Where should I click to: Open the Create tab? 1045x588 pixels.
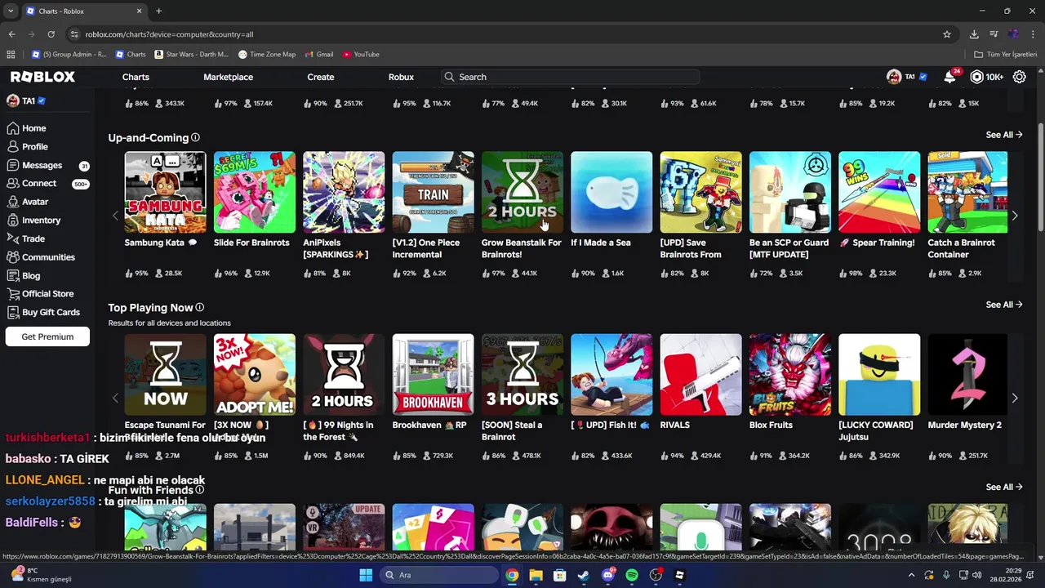point(320,77)
